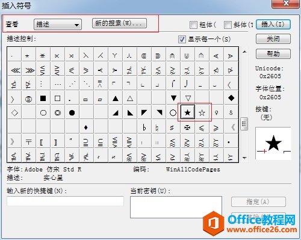This screenshot has height=240, width=301.
Task: Toggle the bold (粗体) checkbox
Action: click(x=193, y=25)
